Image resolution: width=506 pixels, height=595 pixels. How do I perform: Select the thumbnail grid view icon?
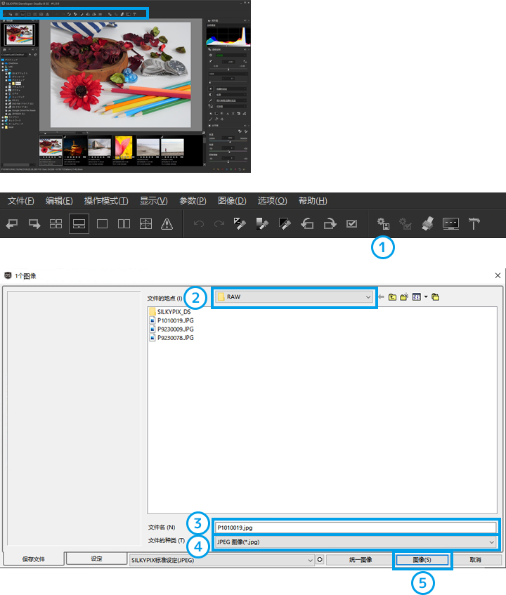[56, 224]
